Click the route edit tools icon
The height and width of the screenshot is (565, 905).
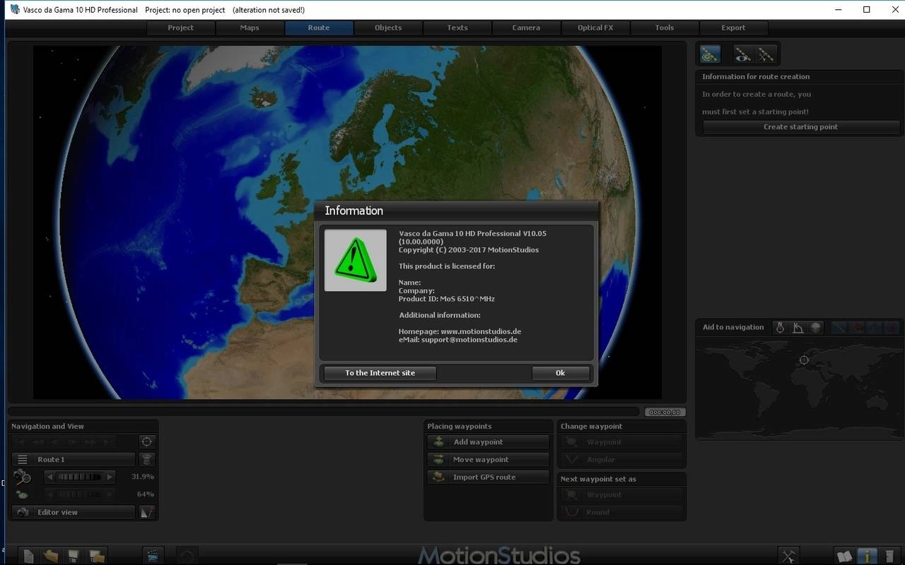[x=766, y=54]
